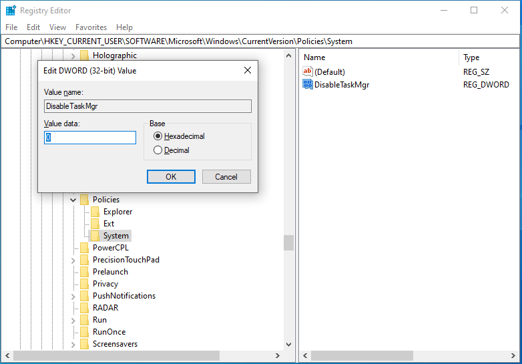Select the DisableTaskMgr value name
The width and height of the screenshot is (522, 364).
342,85
